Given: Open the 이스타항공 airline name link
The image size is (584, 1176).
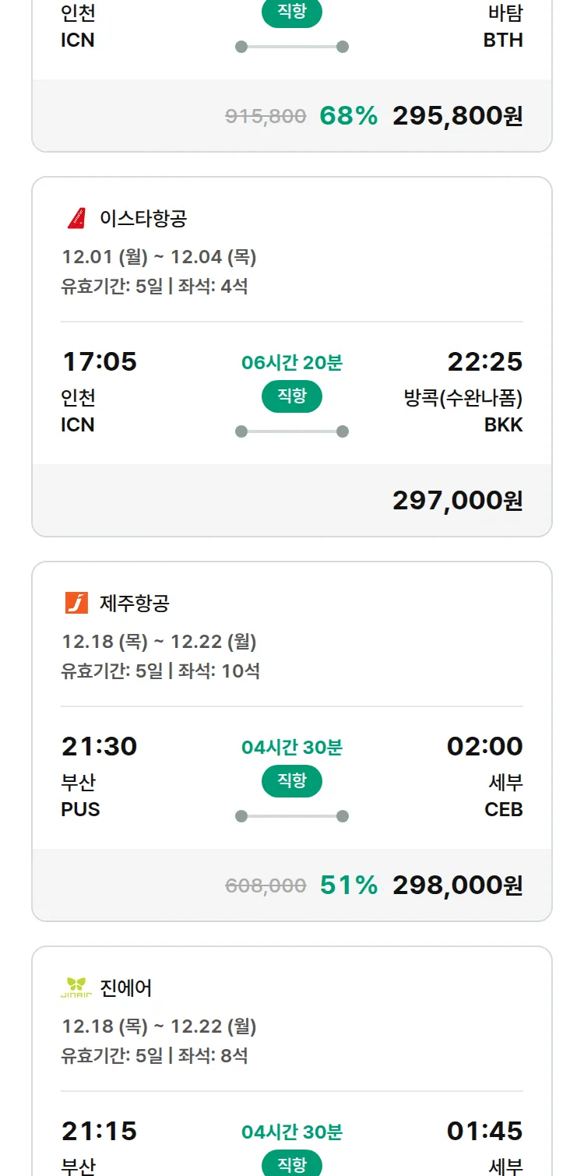Looking at the screenshot, I should coord(143,218).
